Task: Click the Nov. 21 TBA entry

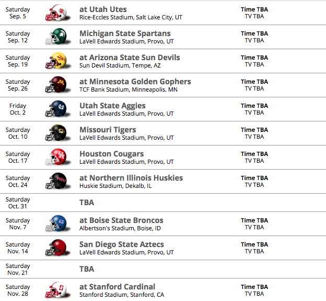Action: [87, 269]
